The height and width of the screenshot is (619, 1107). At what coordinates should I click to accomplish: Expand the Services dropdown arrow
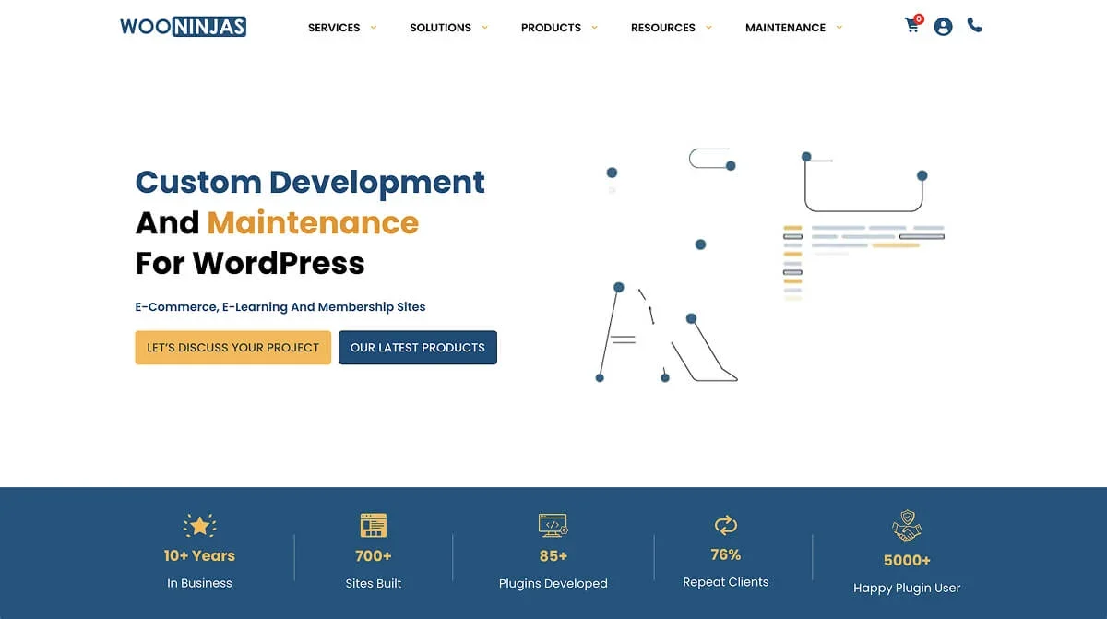(374, 27)
